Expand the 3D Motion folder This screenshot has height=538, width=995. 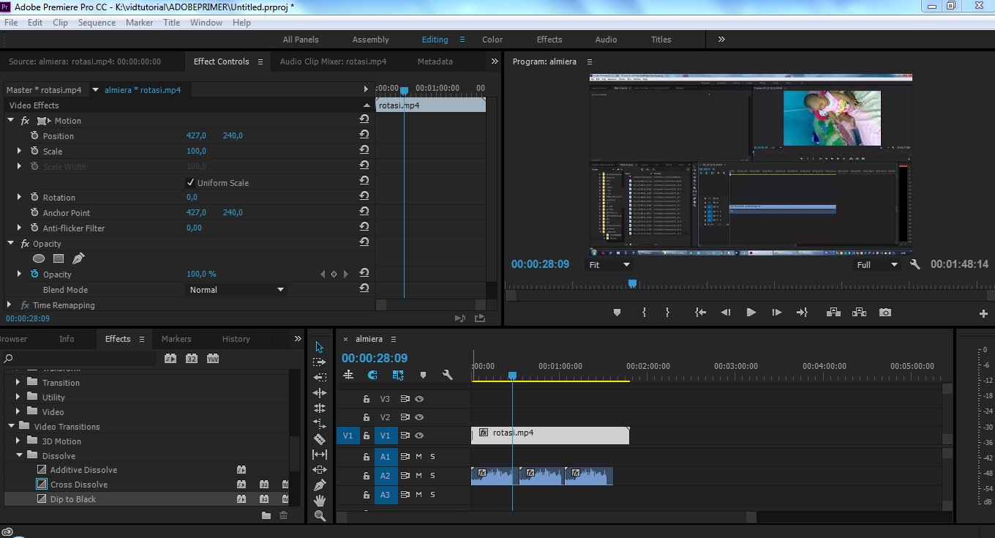[x=19, y=441]
